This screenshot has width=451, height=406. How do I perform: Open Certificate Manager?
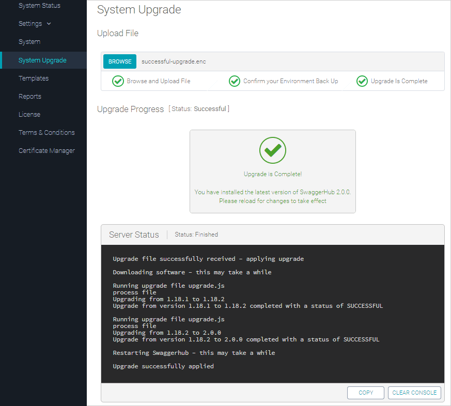click(46, 151)
